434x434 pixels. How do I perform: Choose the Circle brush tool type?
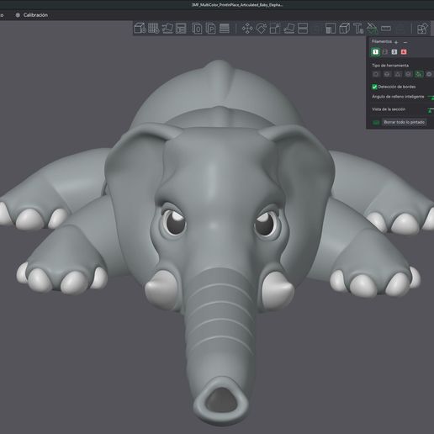point(376,74)
